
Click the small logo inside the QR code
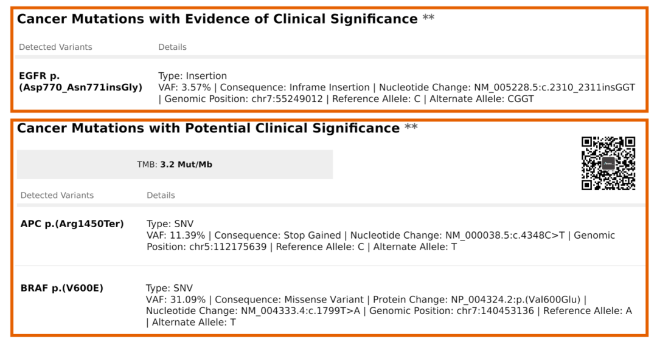coord(608,163)
